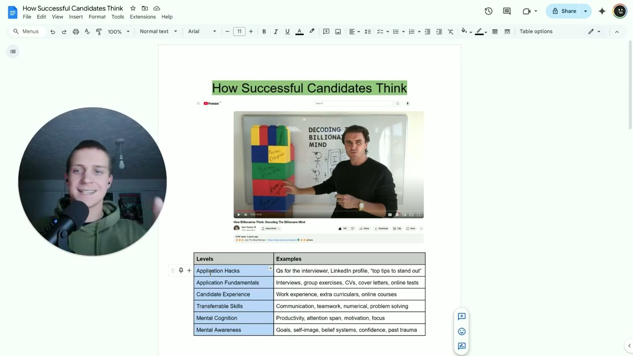Open the Edit menu
The width and height of the screenshot is (633, 356).
coord(42,17)
